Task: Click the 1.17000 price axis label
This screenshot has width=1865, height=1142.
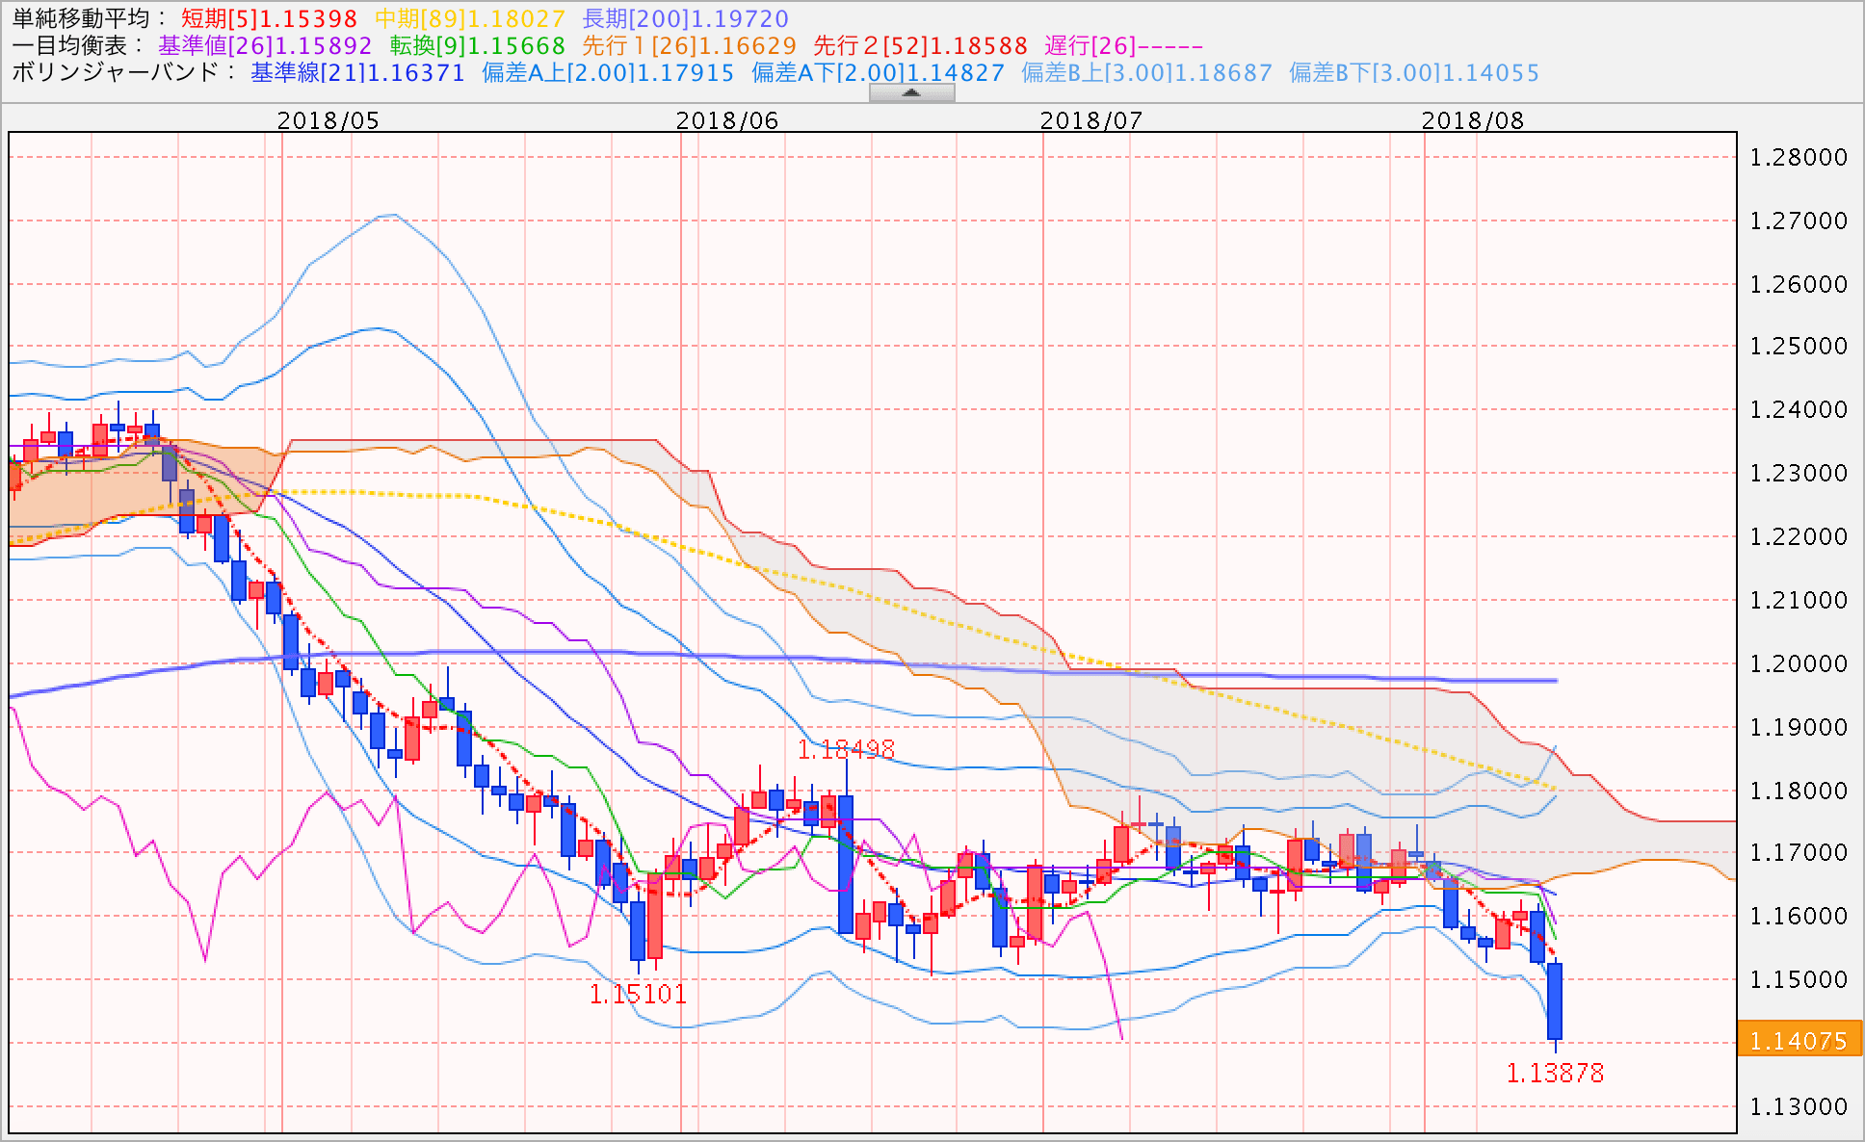Action: pos(1799,852)
